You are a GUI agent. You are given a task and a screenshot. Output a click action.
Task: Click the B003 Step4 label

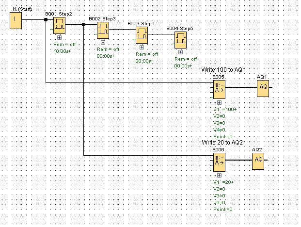141,24
